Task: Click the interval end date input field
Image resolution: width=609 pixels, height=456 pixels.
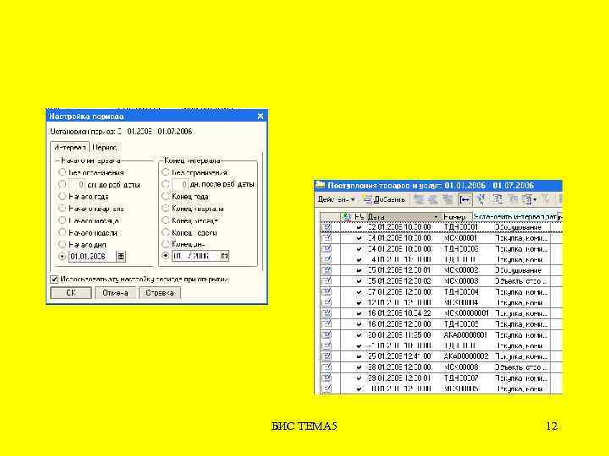Action: coord(195,256)
